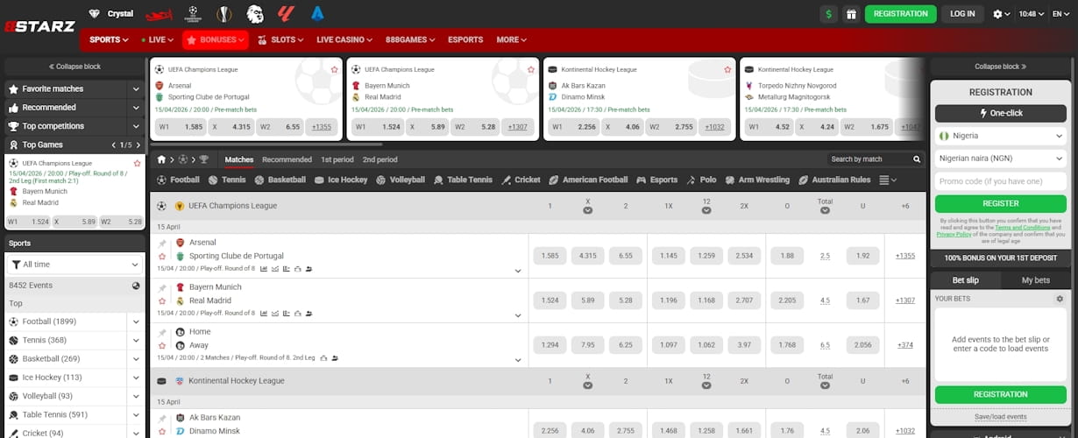Open the LIVE CASINO menu

[344, 39]
